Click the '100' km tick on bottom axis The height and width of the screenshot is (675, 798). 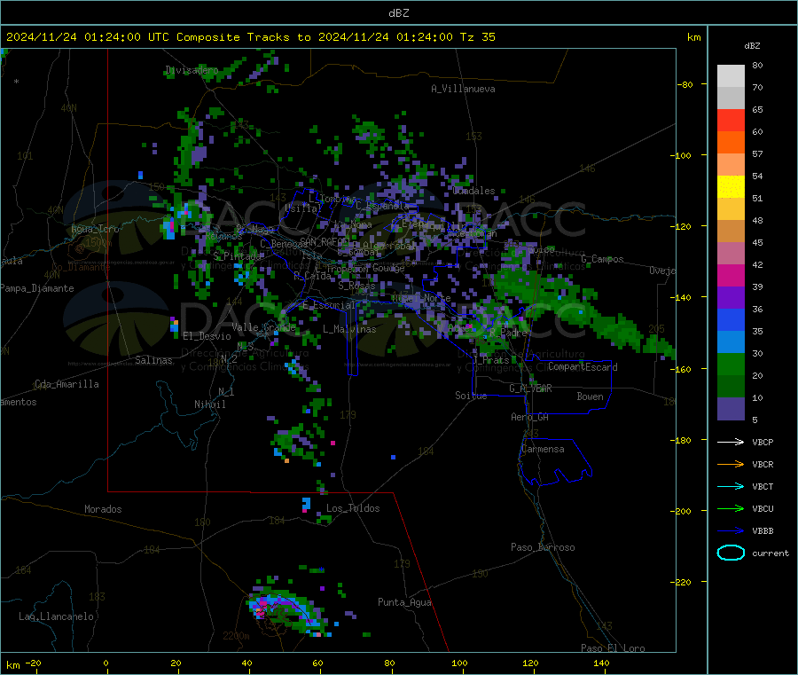(459, 663)
